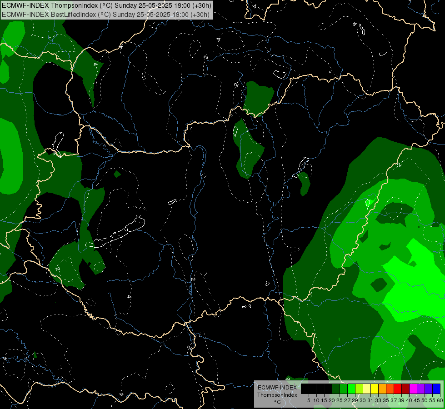Click the legend tick value 20
The width and height of the screenshot is (445, 409).
332,400
